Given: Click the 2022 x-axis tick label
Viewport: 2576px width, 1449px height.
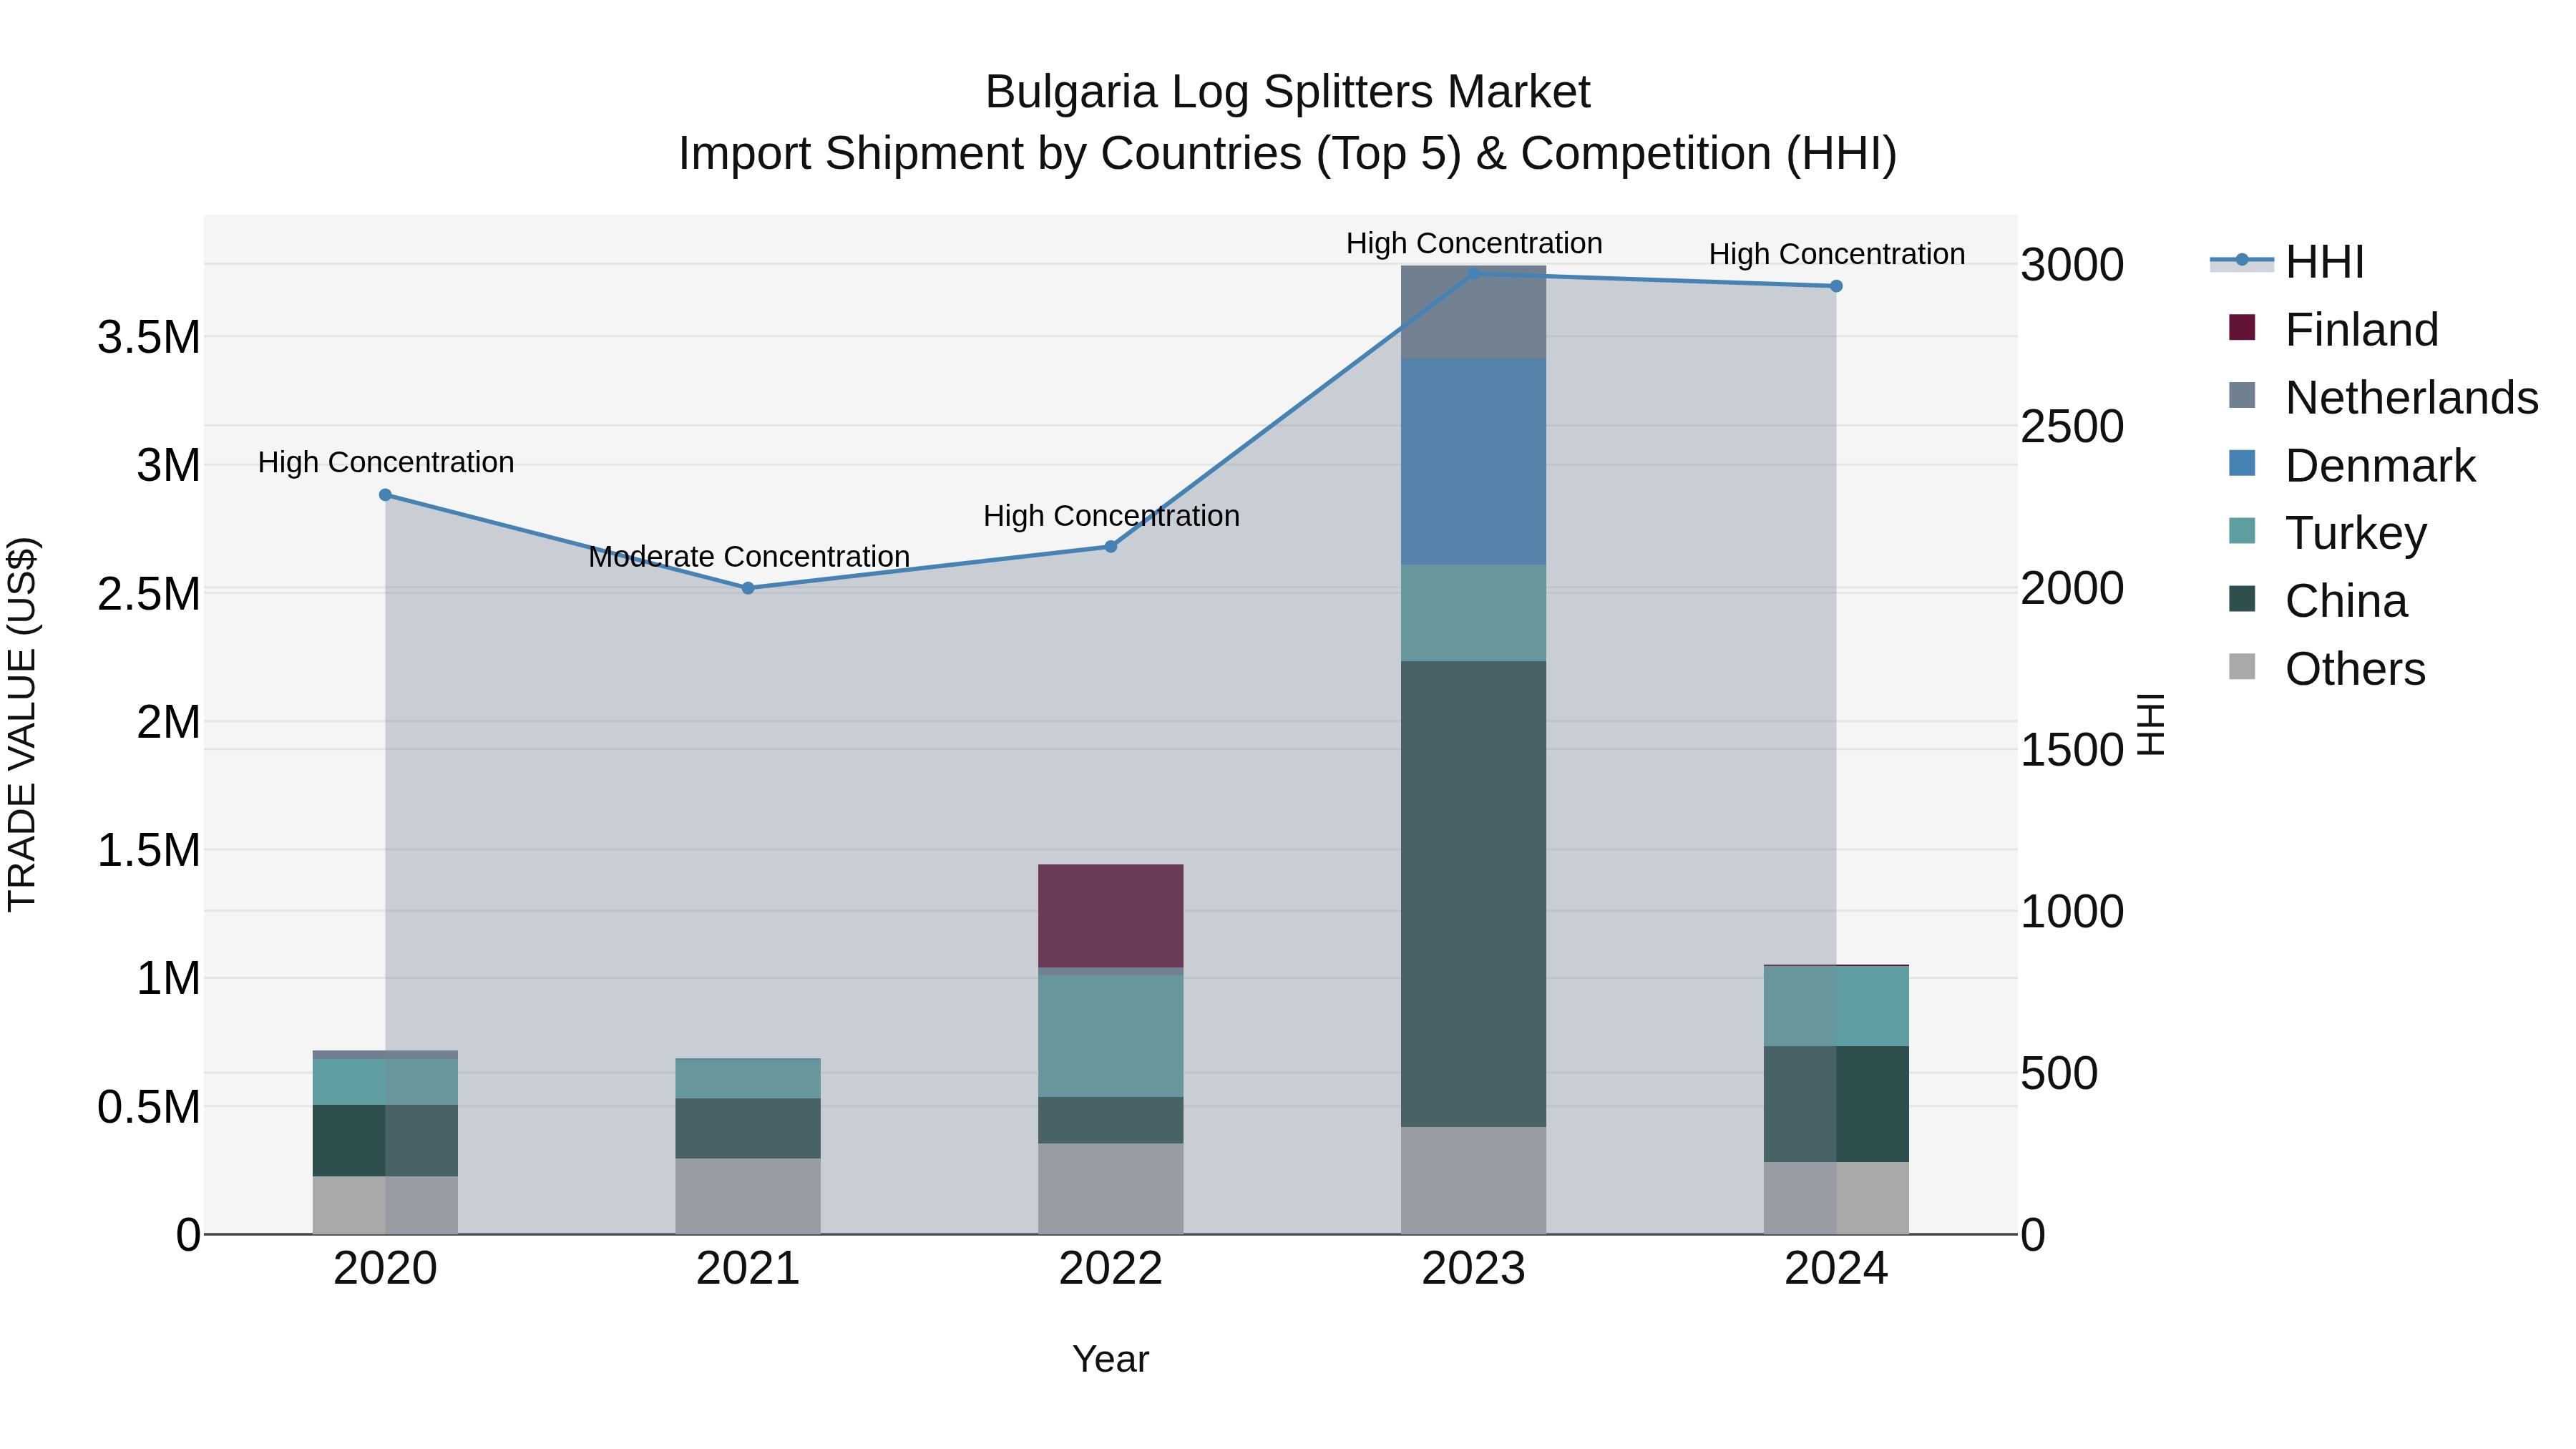Looking at the screenshot, I should click(x=1110, y=1269).
